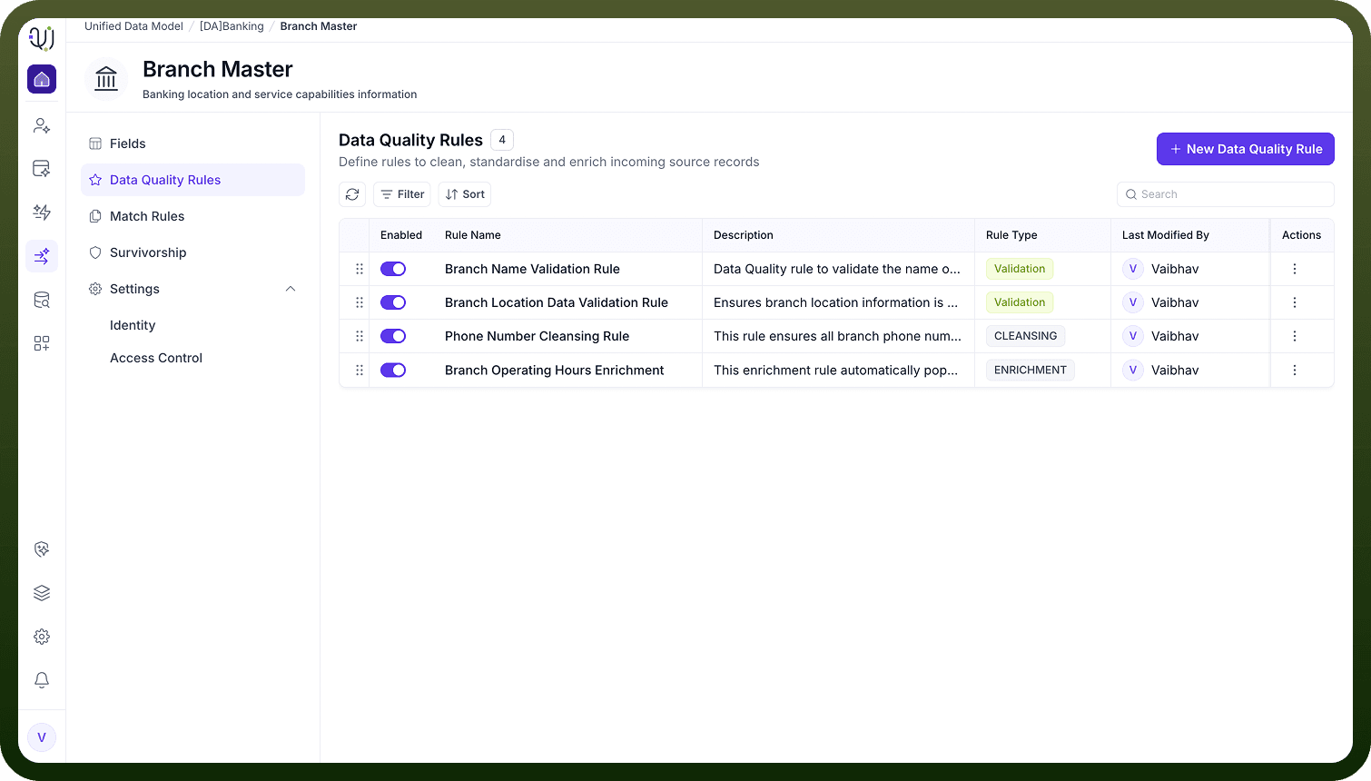Create a New Data Quality Rule
Screen dimensions: 1371x781
tap(1245, 149)
